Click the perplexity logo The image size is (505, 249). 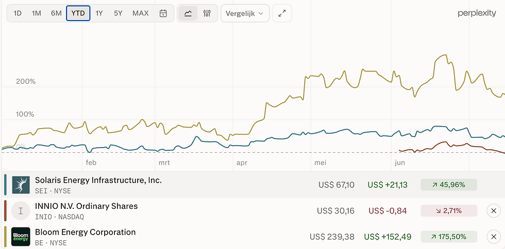point(477,13)
